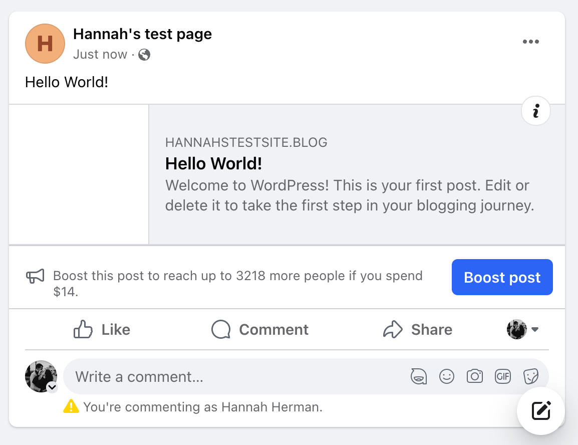Attach a photo using the camera icon

pos(475,376)
